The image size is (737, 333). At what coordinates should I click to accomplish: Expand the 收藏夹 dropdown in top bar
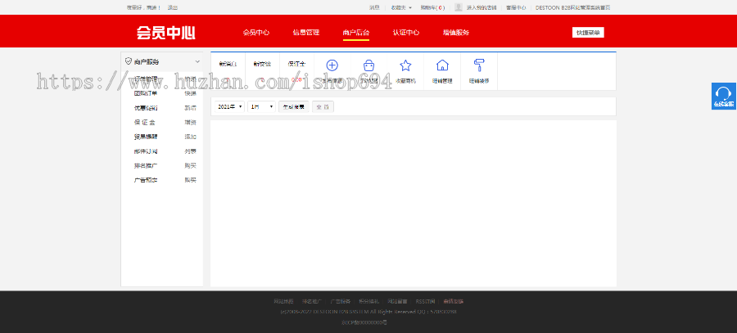tap(401, 7)
